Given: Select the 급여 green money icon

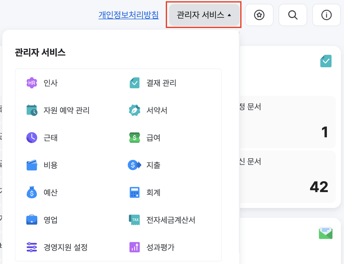Looking at the screenshot, I should 134,138.
